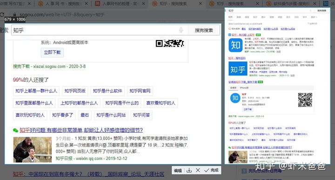Open related search 喜欢看知乎的人
This screenshot has width=335, height=180.
(x=161, y=103)
